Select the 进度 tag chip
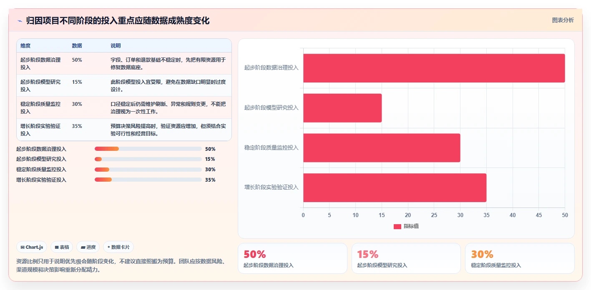This screenshot has height=290, width=591. [88, 247]
